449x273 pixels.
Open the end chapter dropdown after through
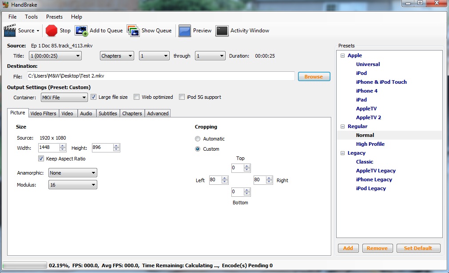(210, 56)
